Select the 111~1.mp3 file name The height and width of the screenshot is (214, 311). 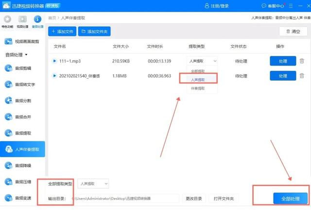coord(70,61)
